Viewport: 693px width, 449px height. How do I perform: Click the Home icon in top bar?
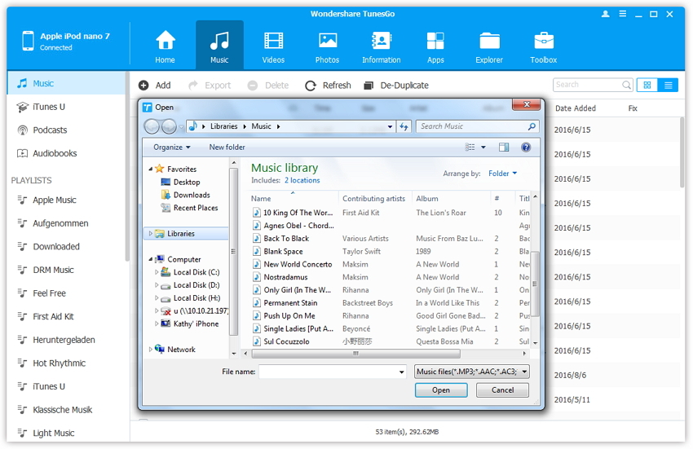(166, 42)
